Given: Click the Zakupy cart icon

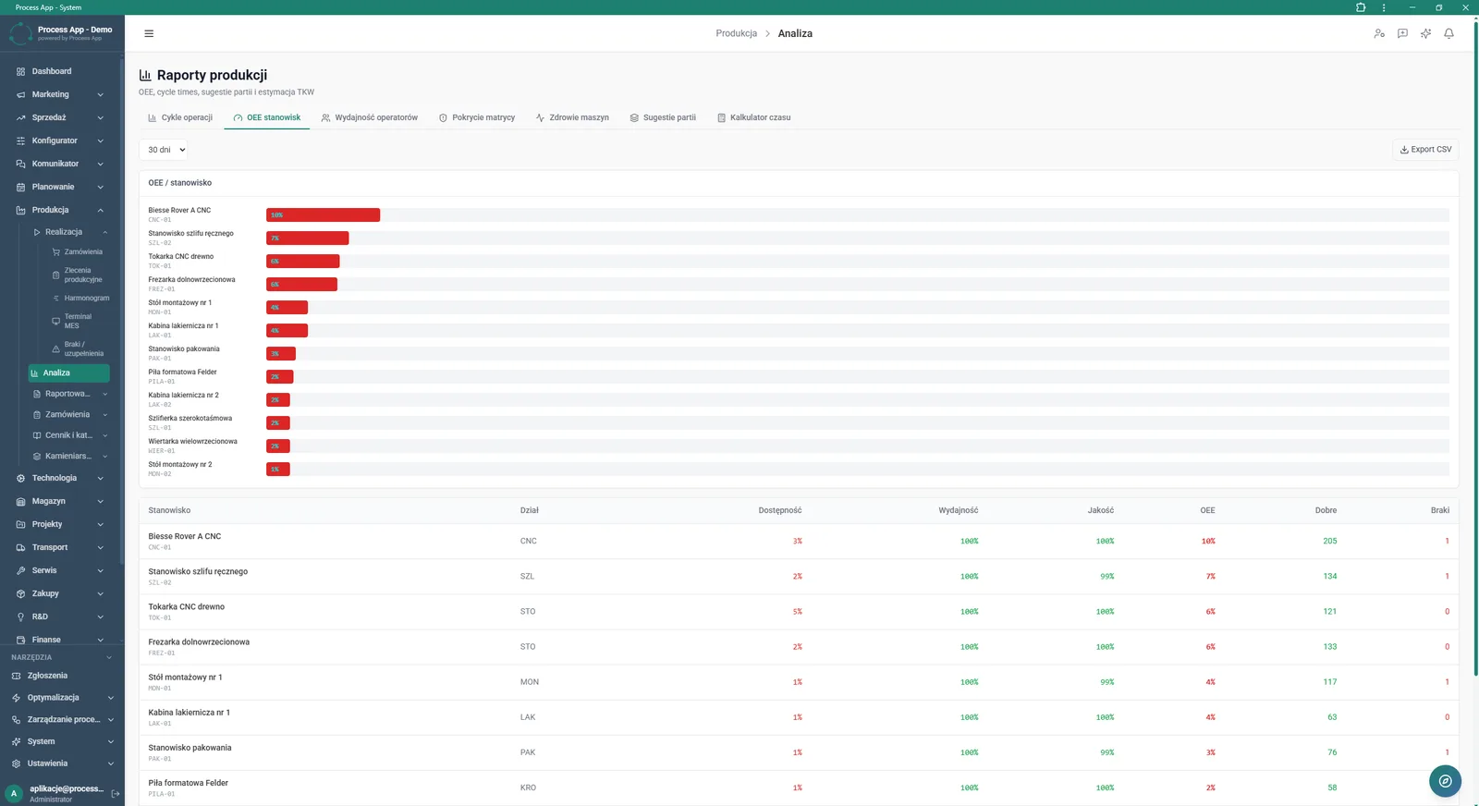Looking at the screenshot, I should 20,593.
